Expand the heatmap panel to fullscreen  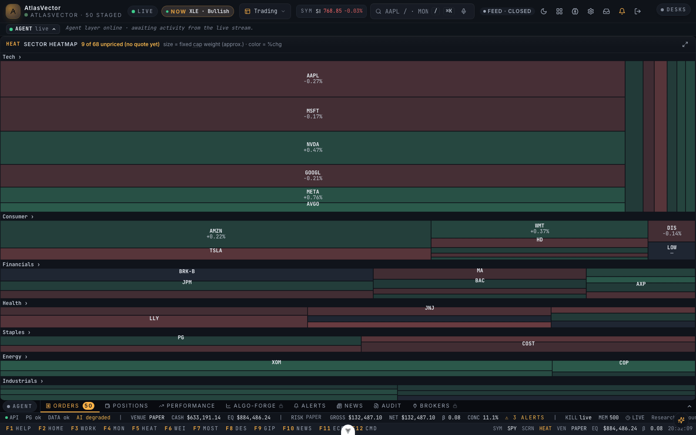[x=685, y=44]
